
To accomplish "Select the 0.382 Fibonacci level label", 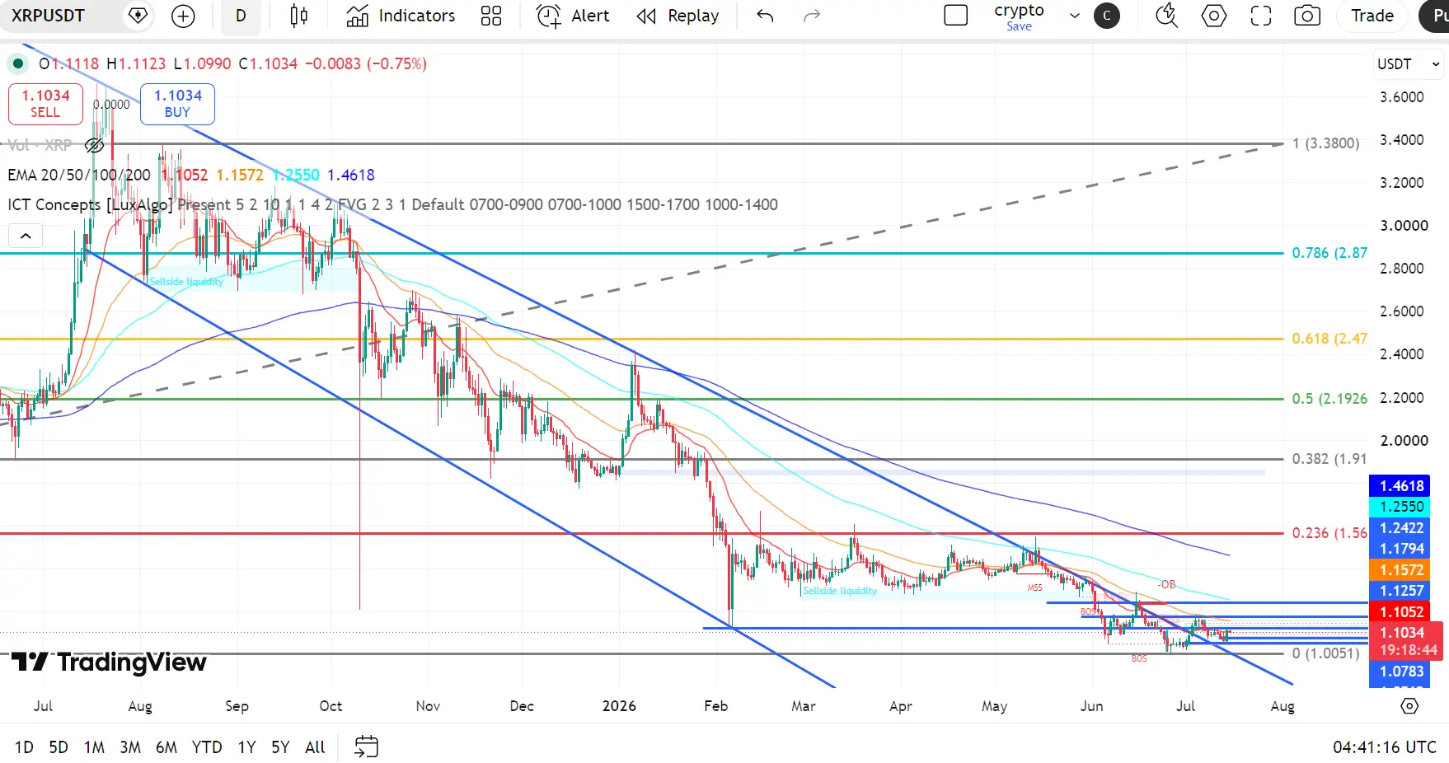I will pyautogui.click(x=1329, y=459).
